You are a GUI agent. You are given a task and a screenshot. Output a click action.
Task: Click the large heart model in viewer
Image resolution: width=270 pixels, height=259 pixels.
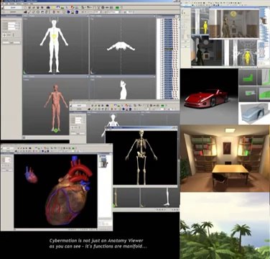coord(68,192)
